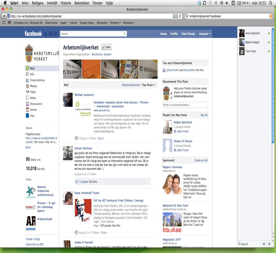Open the Bokmärken menu
Viewport: 276px width, 253px height.
(x=82, y=3)
